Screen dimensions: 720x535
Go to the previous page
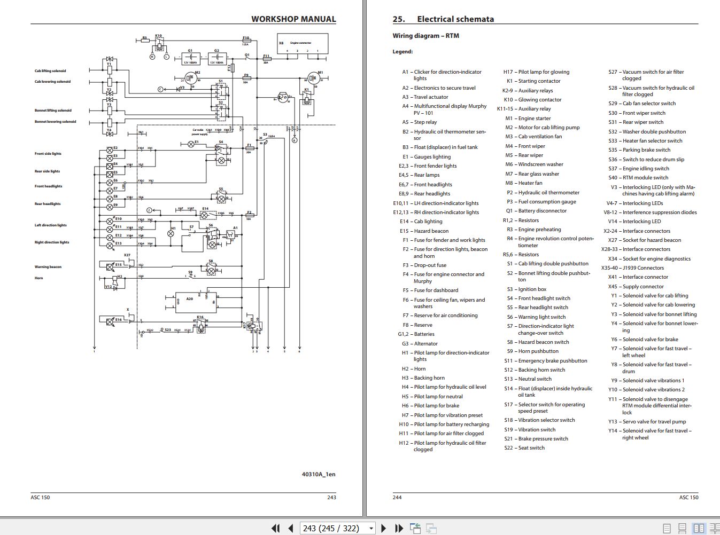(x=291, y=528)
